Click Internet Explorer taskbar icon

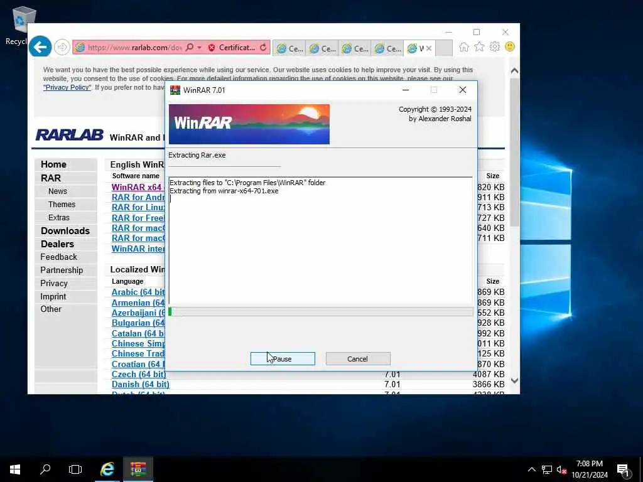tap(107, 469)
